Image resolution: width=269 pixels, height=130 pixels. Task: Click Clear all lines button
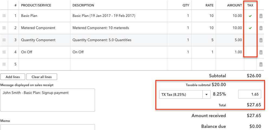coord(41,77)
